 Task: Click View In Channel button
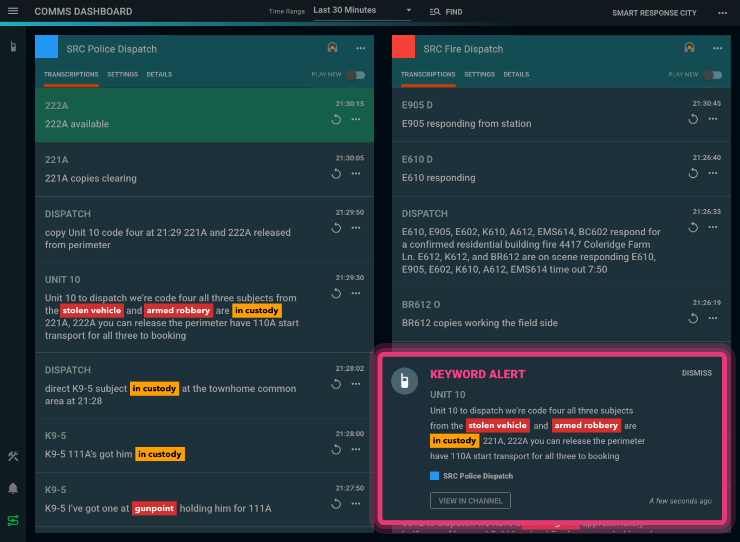470,501
